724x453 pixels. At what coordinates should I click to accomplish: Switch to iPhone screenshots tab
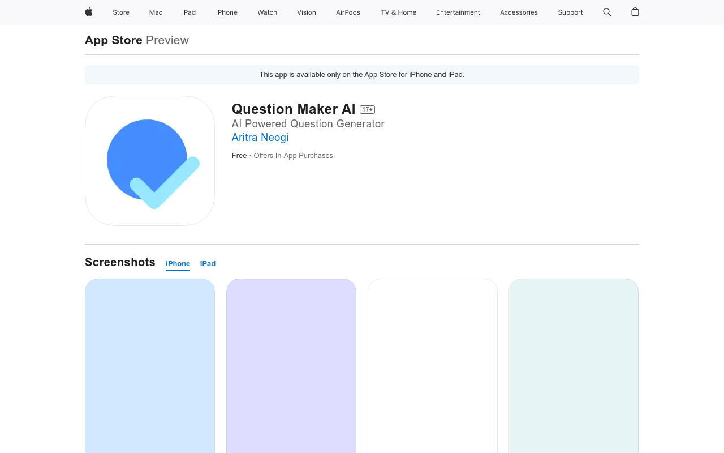178,264
